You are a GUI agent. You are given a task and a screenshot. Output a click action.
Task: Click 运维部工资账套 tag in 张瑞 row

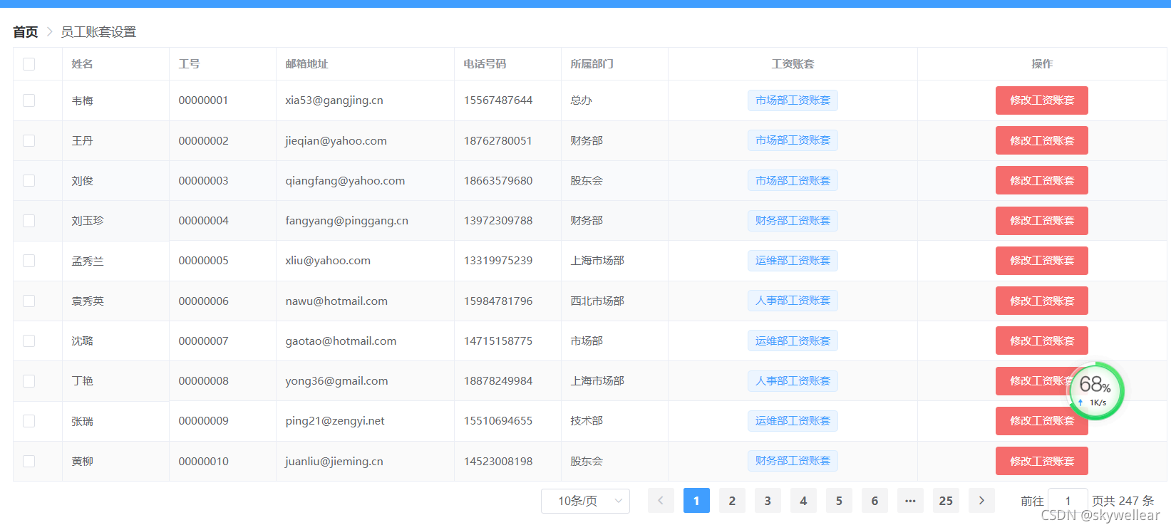[x=793, y=421]
